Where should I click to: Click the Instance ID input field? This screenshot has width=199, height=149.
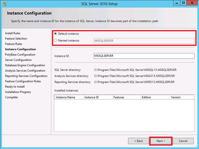point(143,56)
